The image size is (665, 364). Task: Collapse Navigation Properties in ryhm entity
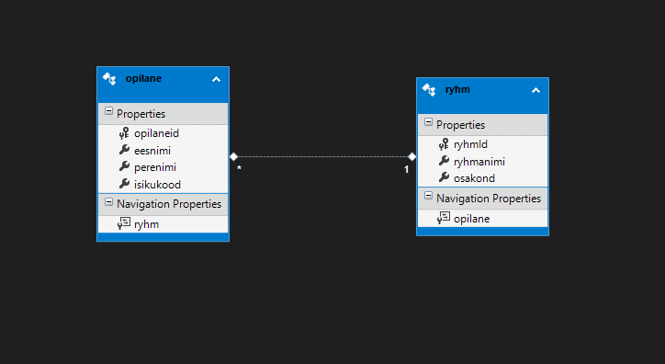point(428,196)
